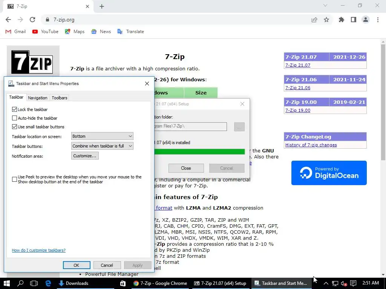Launch Edge from taskbar
This screenshot has height=289, width=386.
(x=48, y=283)
